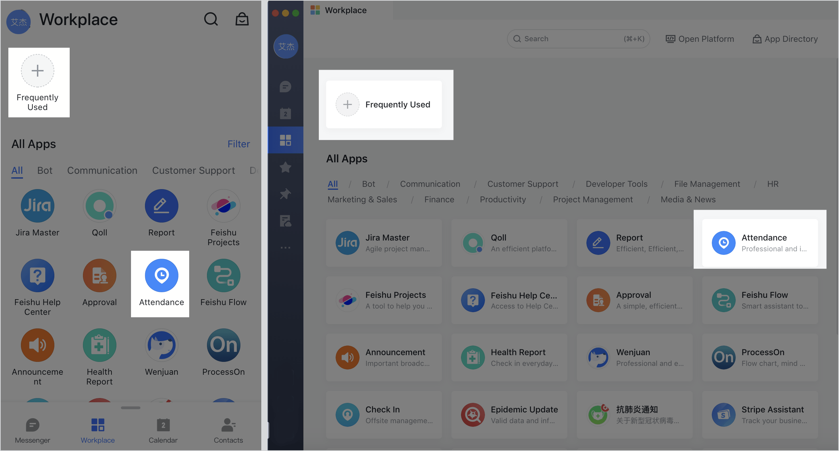
Task: Click the user avatar in desktop sidebar
Action: tap(286, 46)
